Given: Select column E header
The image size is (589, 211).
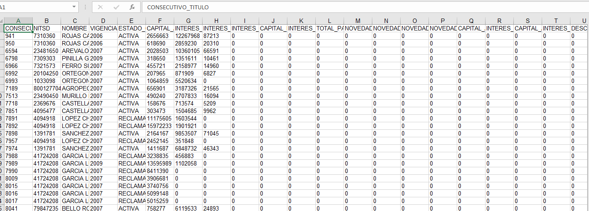Looking at the screenshot, I should click(131, 21).
